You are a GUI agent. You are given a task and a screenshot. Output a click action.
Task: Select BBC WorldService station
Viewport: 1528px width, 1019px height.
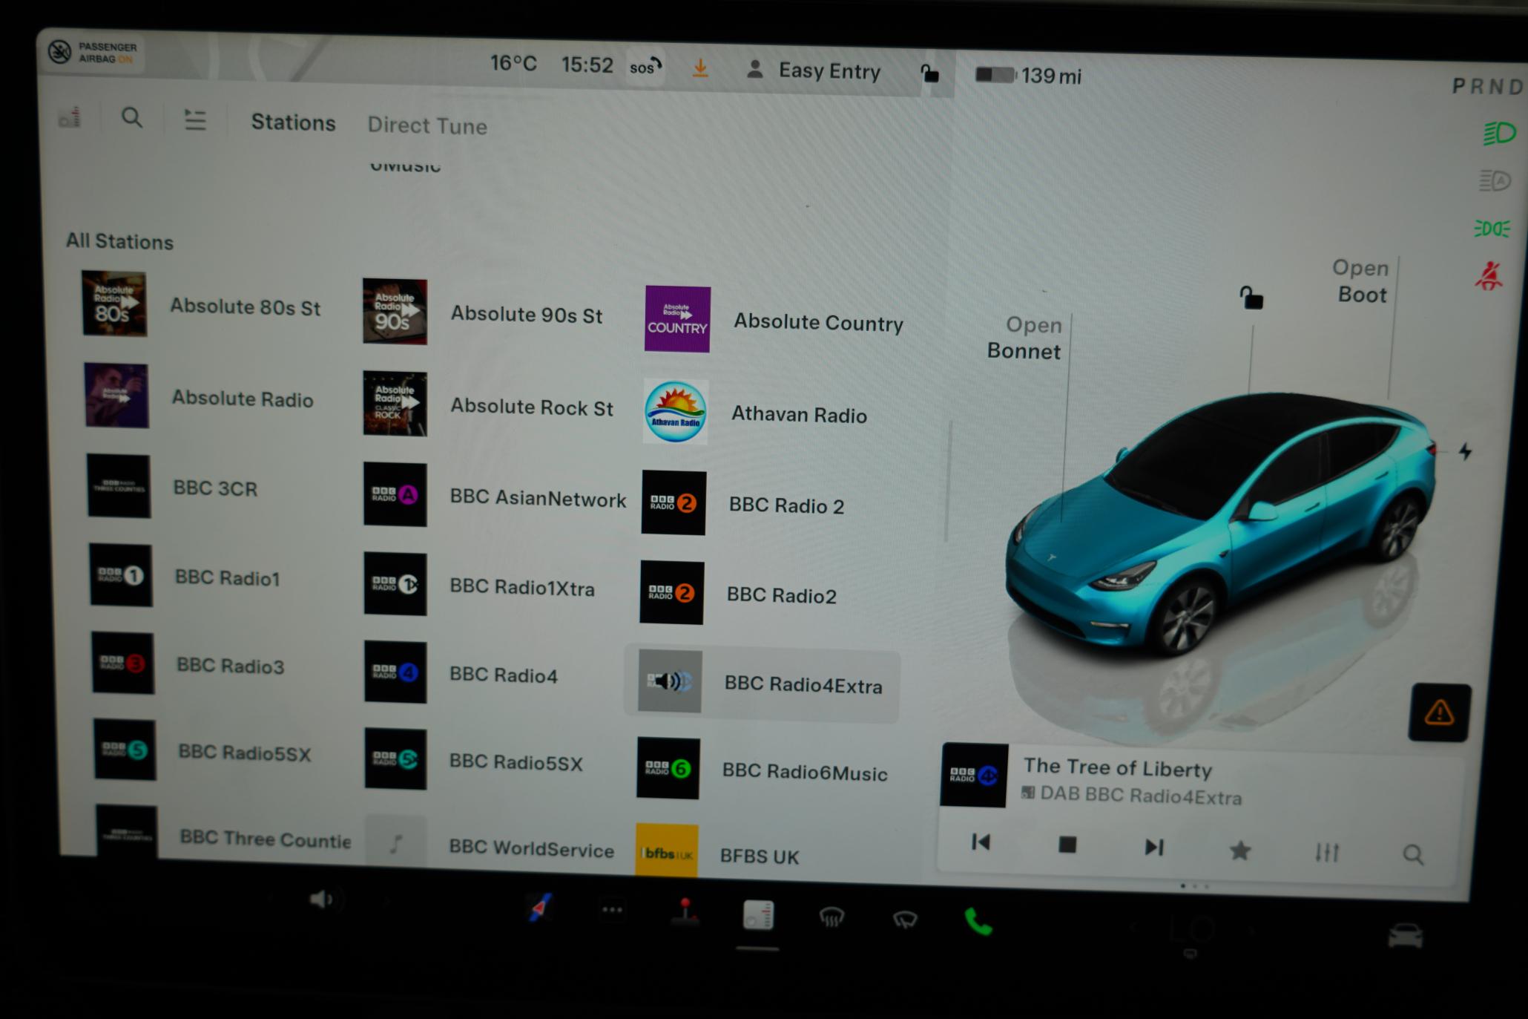point(490,845)
